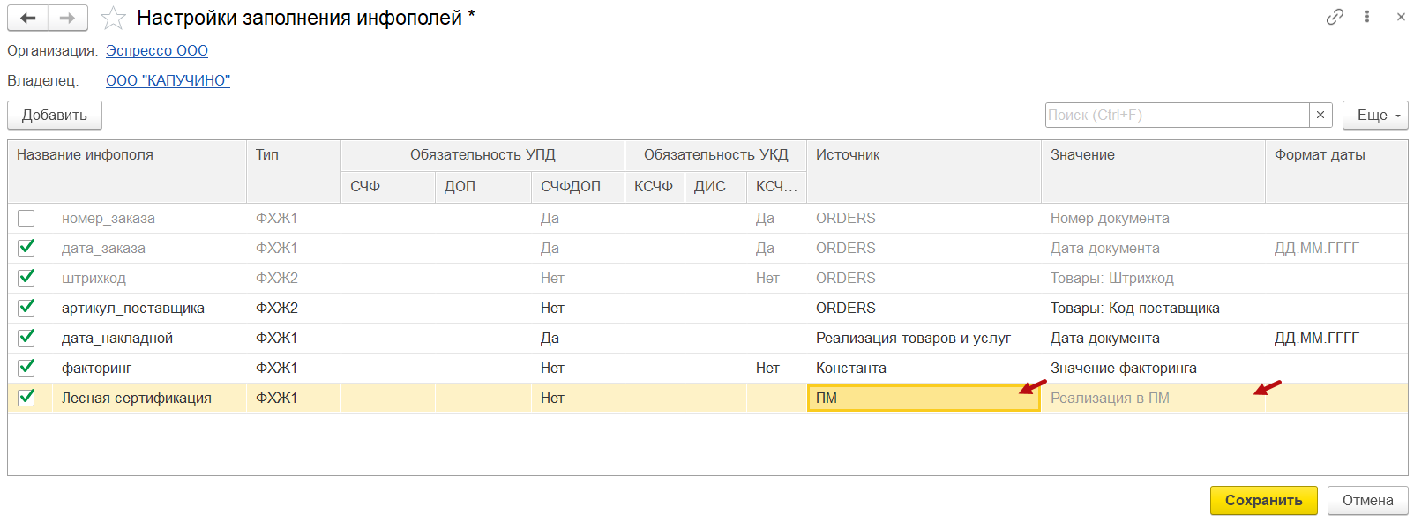Click the СЧФДОП sub-column header
This screenshot has height=522, width=1414.
pos(578,186)
